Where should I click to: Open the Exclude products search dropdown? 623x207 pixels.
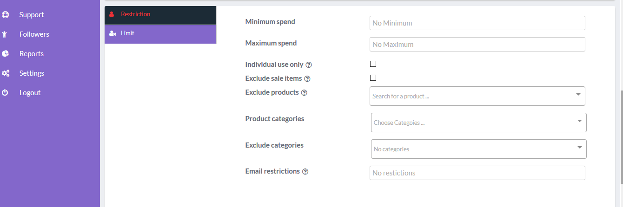[477, 96]
